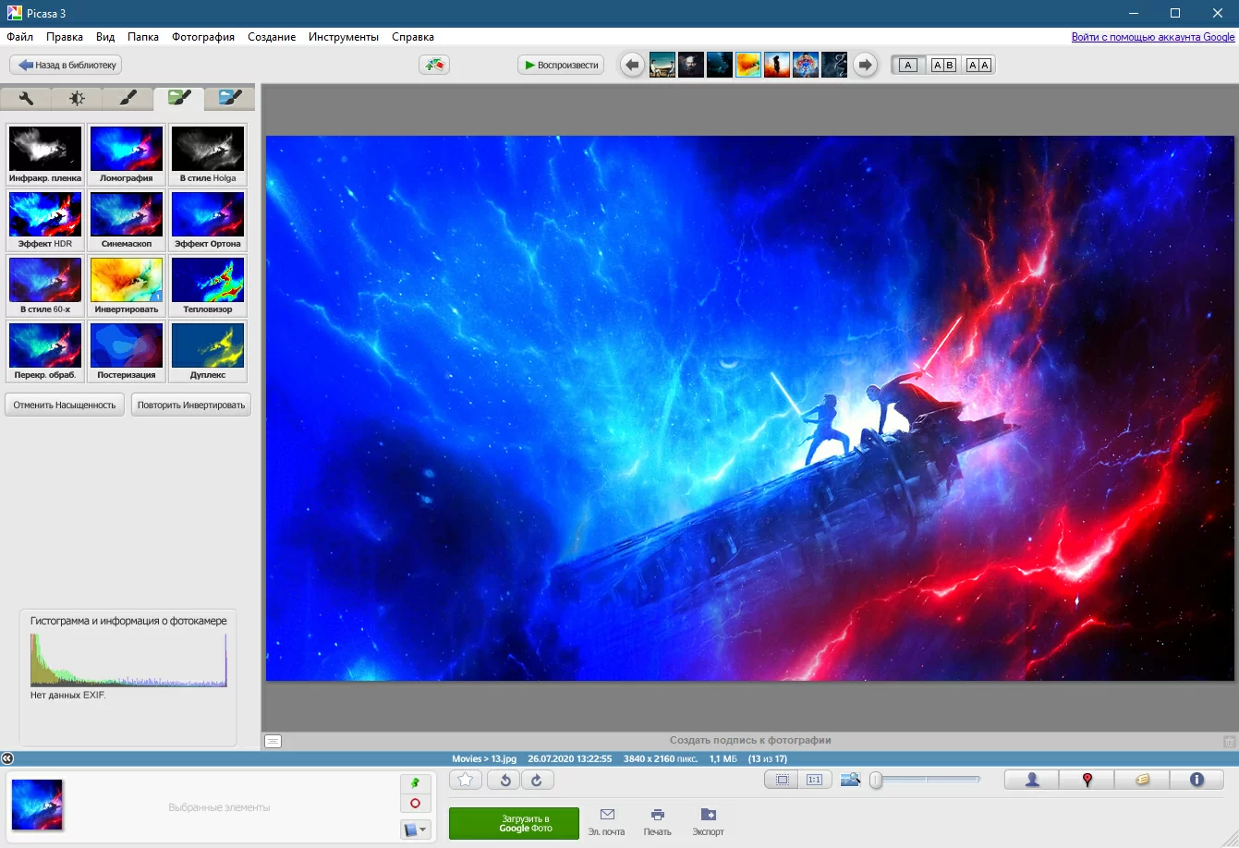1239x848 pixels.
Task: Open the people panel icon
Action: 1032,780
